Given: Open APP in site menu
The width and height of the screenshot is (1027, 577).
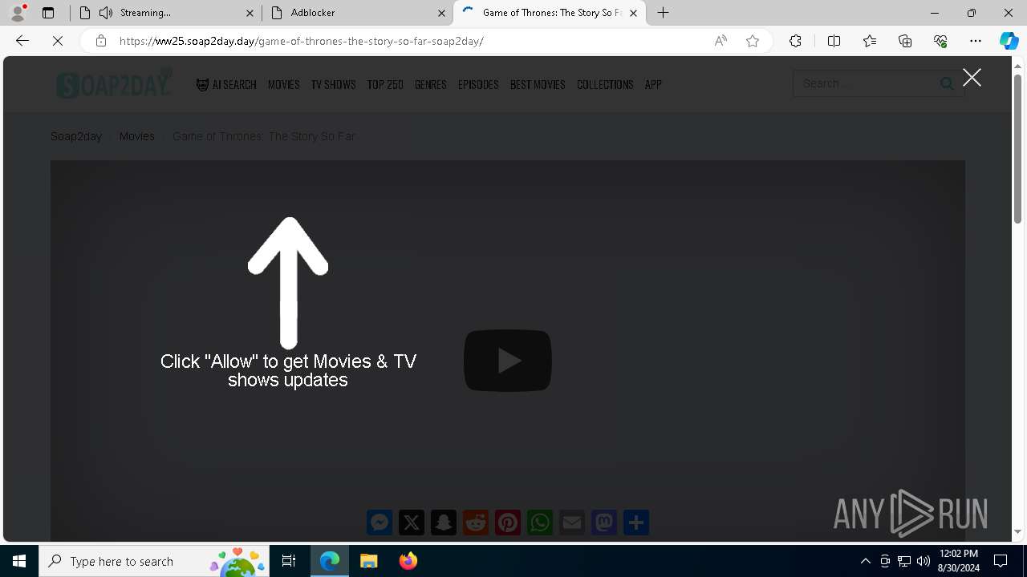Looking at the screenshot, I should 653,84.
